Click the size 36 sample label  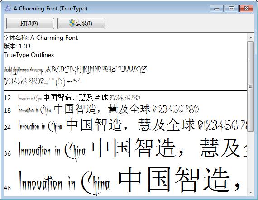pos(7,153)
